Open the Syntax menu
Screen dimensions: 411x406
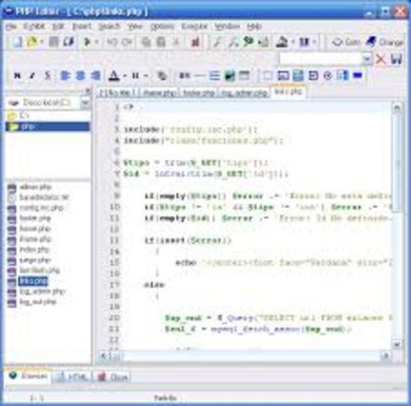[34, 26]
